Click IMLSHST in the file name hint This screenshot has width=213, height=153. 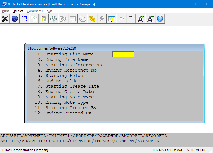[104, 141]
